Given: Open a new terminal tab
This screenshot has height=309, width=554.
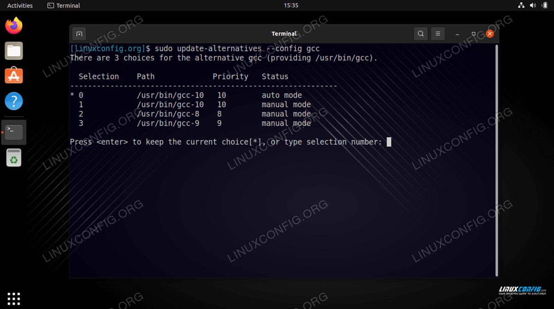Looking at the screenshot, I should [x=79, y=34].
